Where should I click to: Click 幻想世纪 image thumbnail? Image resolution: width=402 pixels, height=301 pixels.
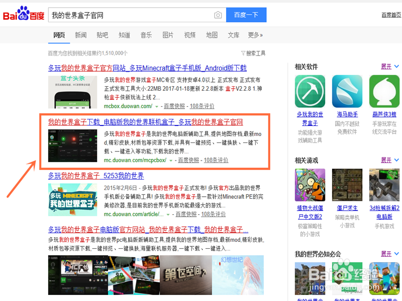pyautogui.click(x=238, y=275)
